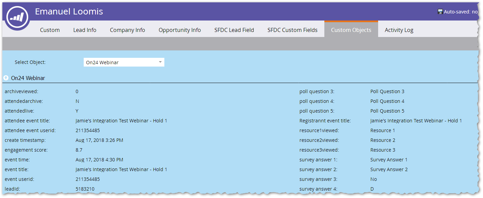Viewport: 483px width, 198px height.
Task: Open the Lead Info tab
Action: (x=85, y=30)
